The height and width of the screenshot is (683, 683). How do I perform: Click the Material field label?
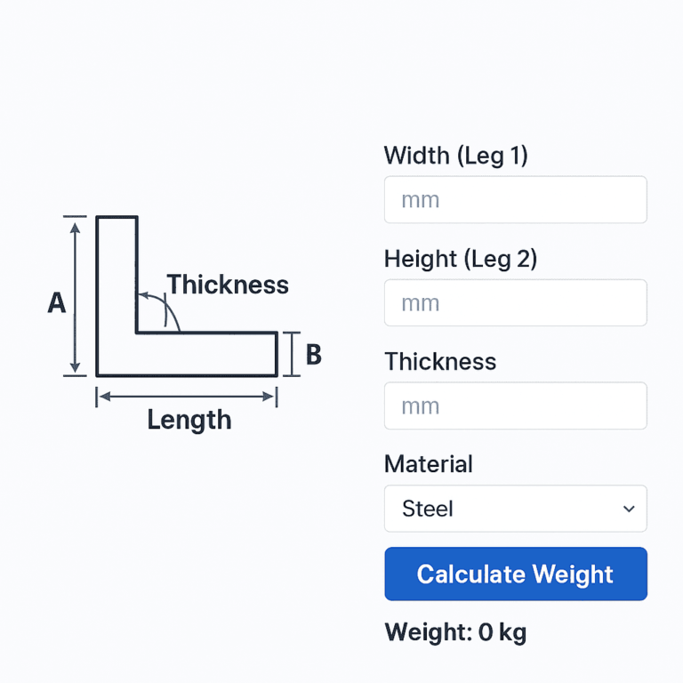click(x=428, y=464)
